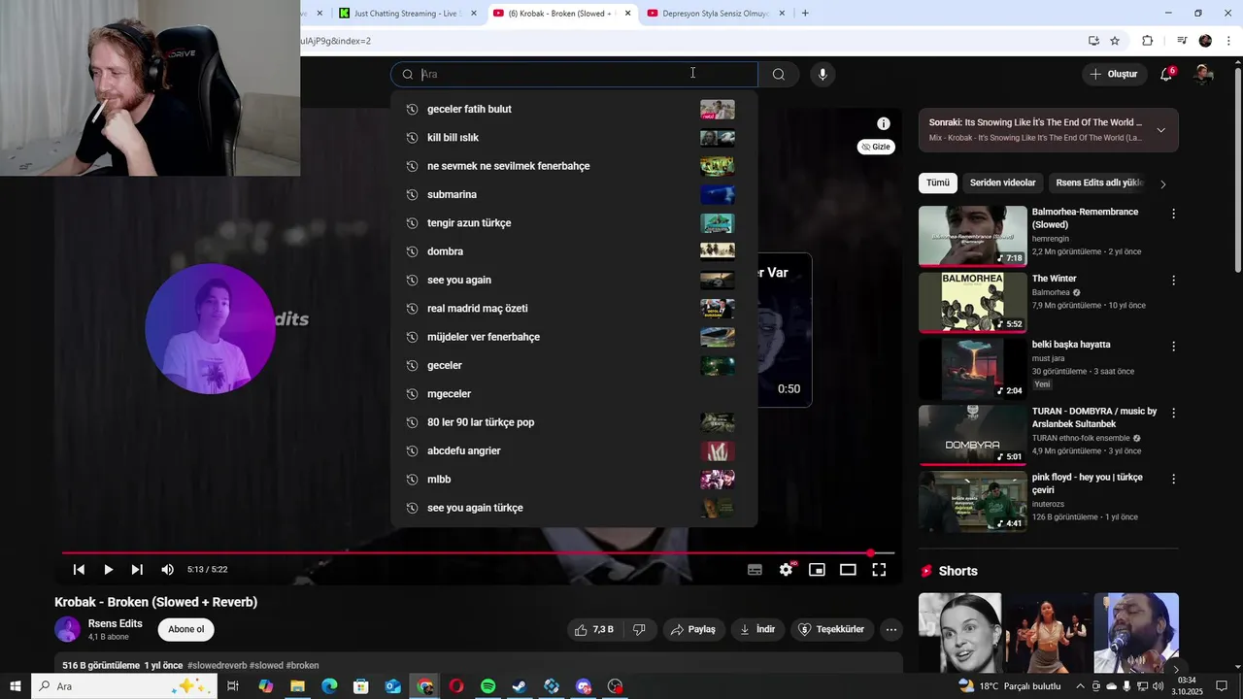Open Spotify from the taskbar
This screenshot has height=699, width=1243.
tap(487, 686)
